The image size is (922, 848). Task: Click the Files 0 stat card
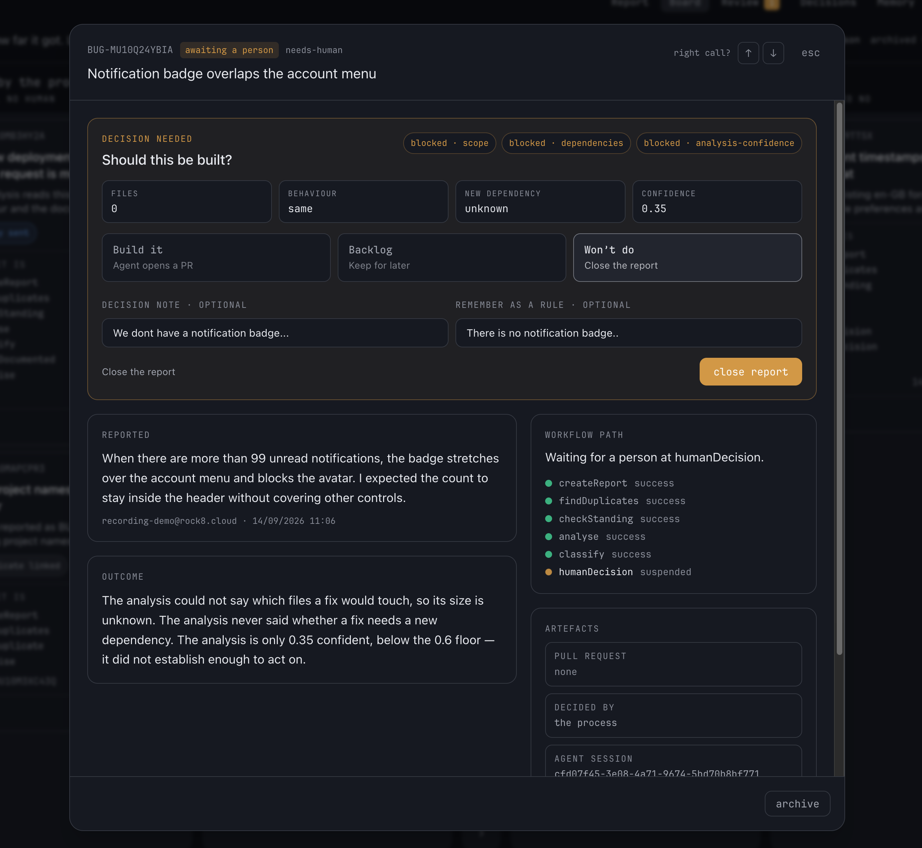point(187,201)
